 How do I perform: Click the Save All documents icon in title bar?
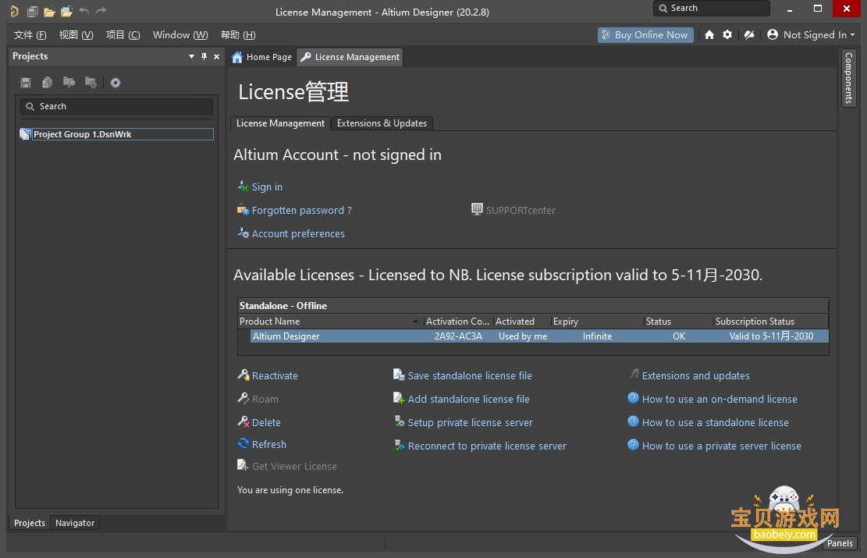[x=33, y=11]
